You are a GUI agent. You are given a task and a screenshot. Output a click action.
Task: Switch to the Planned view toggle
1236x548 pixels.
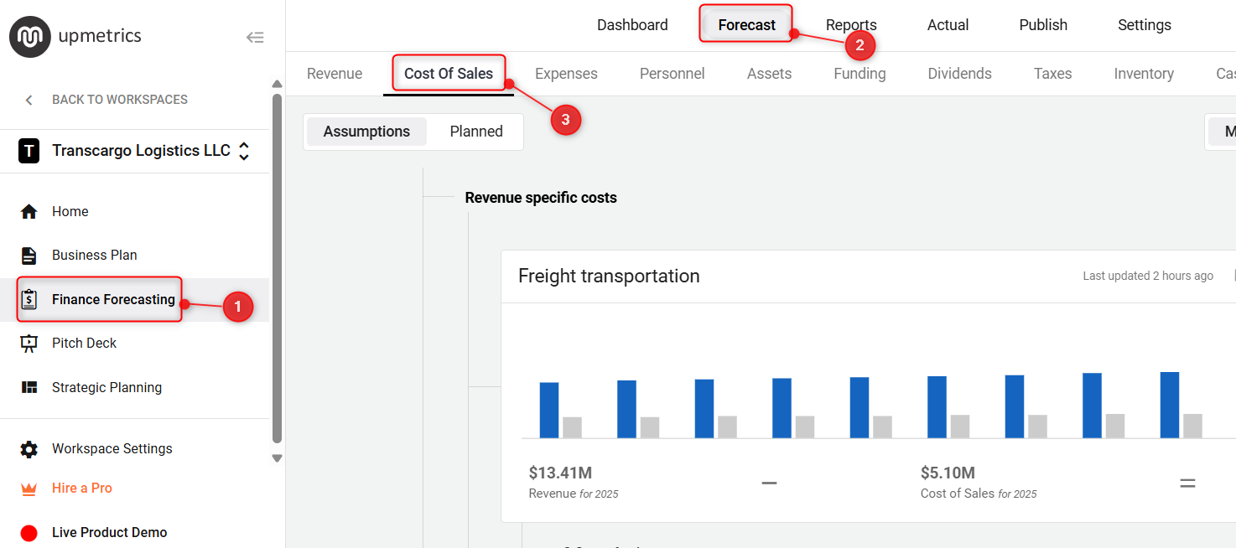476,132
